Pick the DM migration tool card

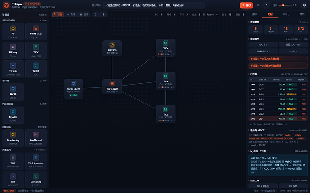pyautogui.click(x=13, y=180)
